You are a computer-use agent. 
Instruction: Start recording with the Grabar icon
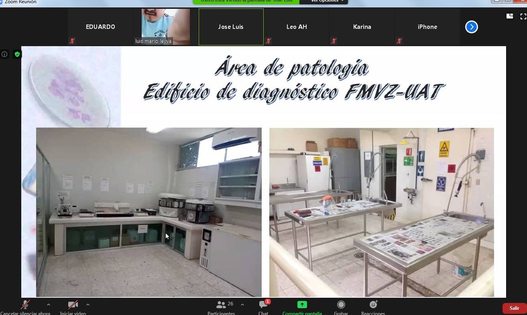(x=341, y=305)
